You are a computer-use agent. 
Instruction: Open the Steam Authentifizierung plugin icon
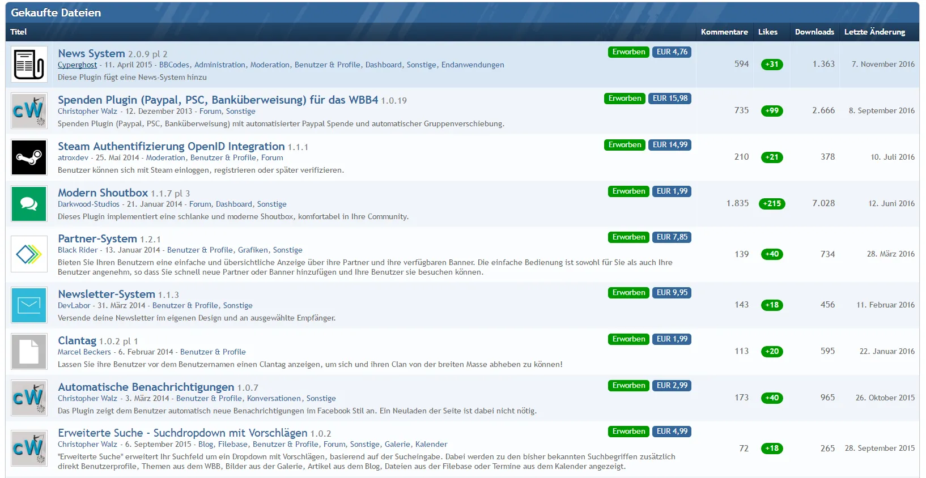tap(29, 157)
